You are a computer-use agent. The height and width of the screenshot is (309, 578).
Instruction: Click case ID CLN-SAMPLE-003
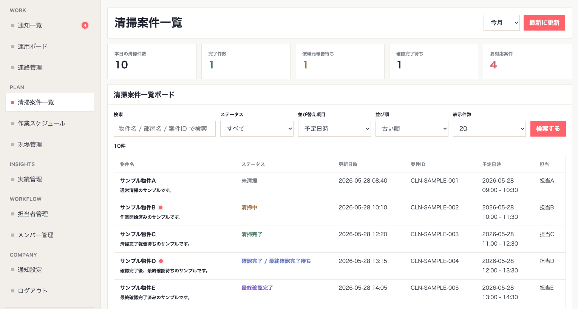(x=435, y=234)
